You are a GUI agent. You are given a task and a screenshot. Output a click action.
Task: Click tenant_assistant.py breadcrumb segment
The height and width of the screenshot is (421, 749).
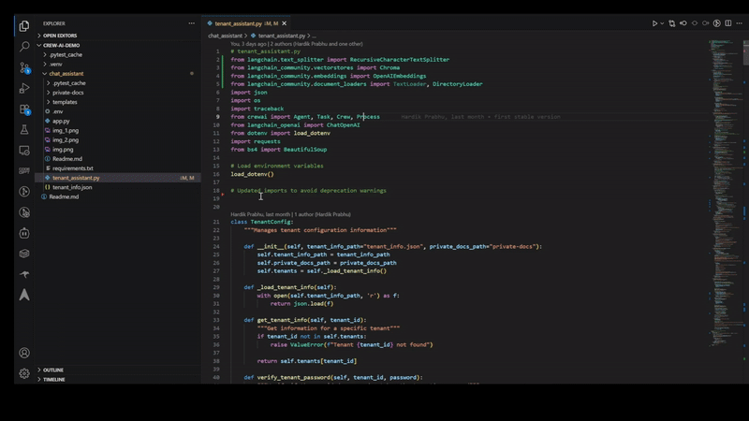coord(282,36)
